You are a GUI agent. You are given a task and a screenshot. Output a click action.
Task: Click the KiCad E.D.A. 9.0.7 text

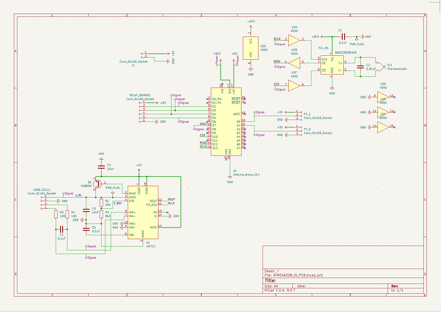point(280,290)
